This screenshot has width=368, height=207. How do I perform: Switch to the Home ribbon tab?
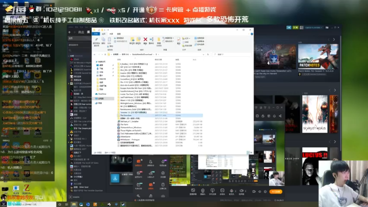(x=103, y=34)
